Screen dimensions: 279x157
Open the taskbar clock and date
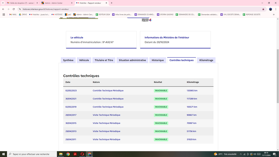[266, 154]
